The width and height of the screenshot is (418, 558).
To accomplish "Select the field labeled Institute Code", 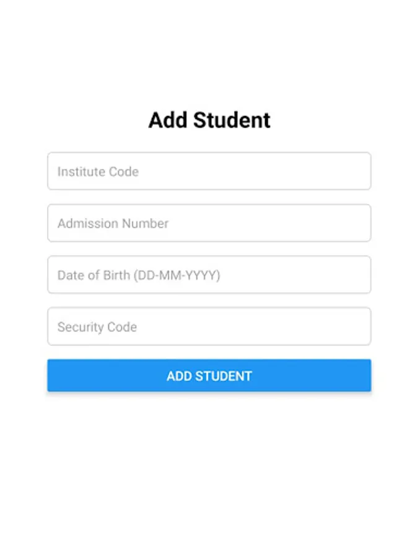I will [209, 171].
